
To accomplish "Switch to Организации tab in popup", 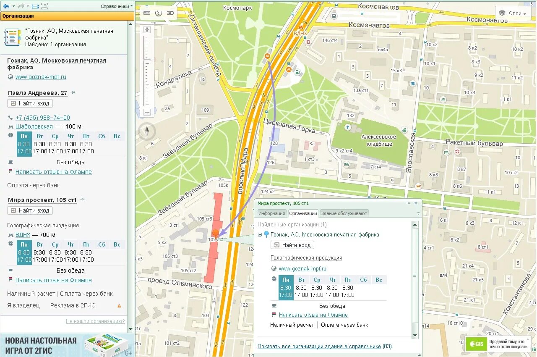I will pyautogui.click(x=303, y=213).
